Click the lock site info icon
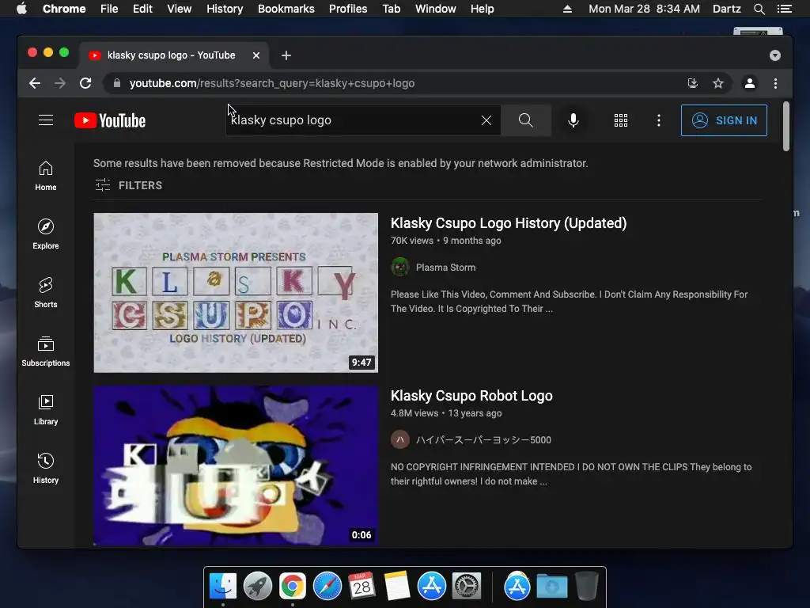 [117, 83]
